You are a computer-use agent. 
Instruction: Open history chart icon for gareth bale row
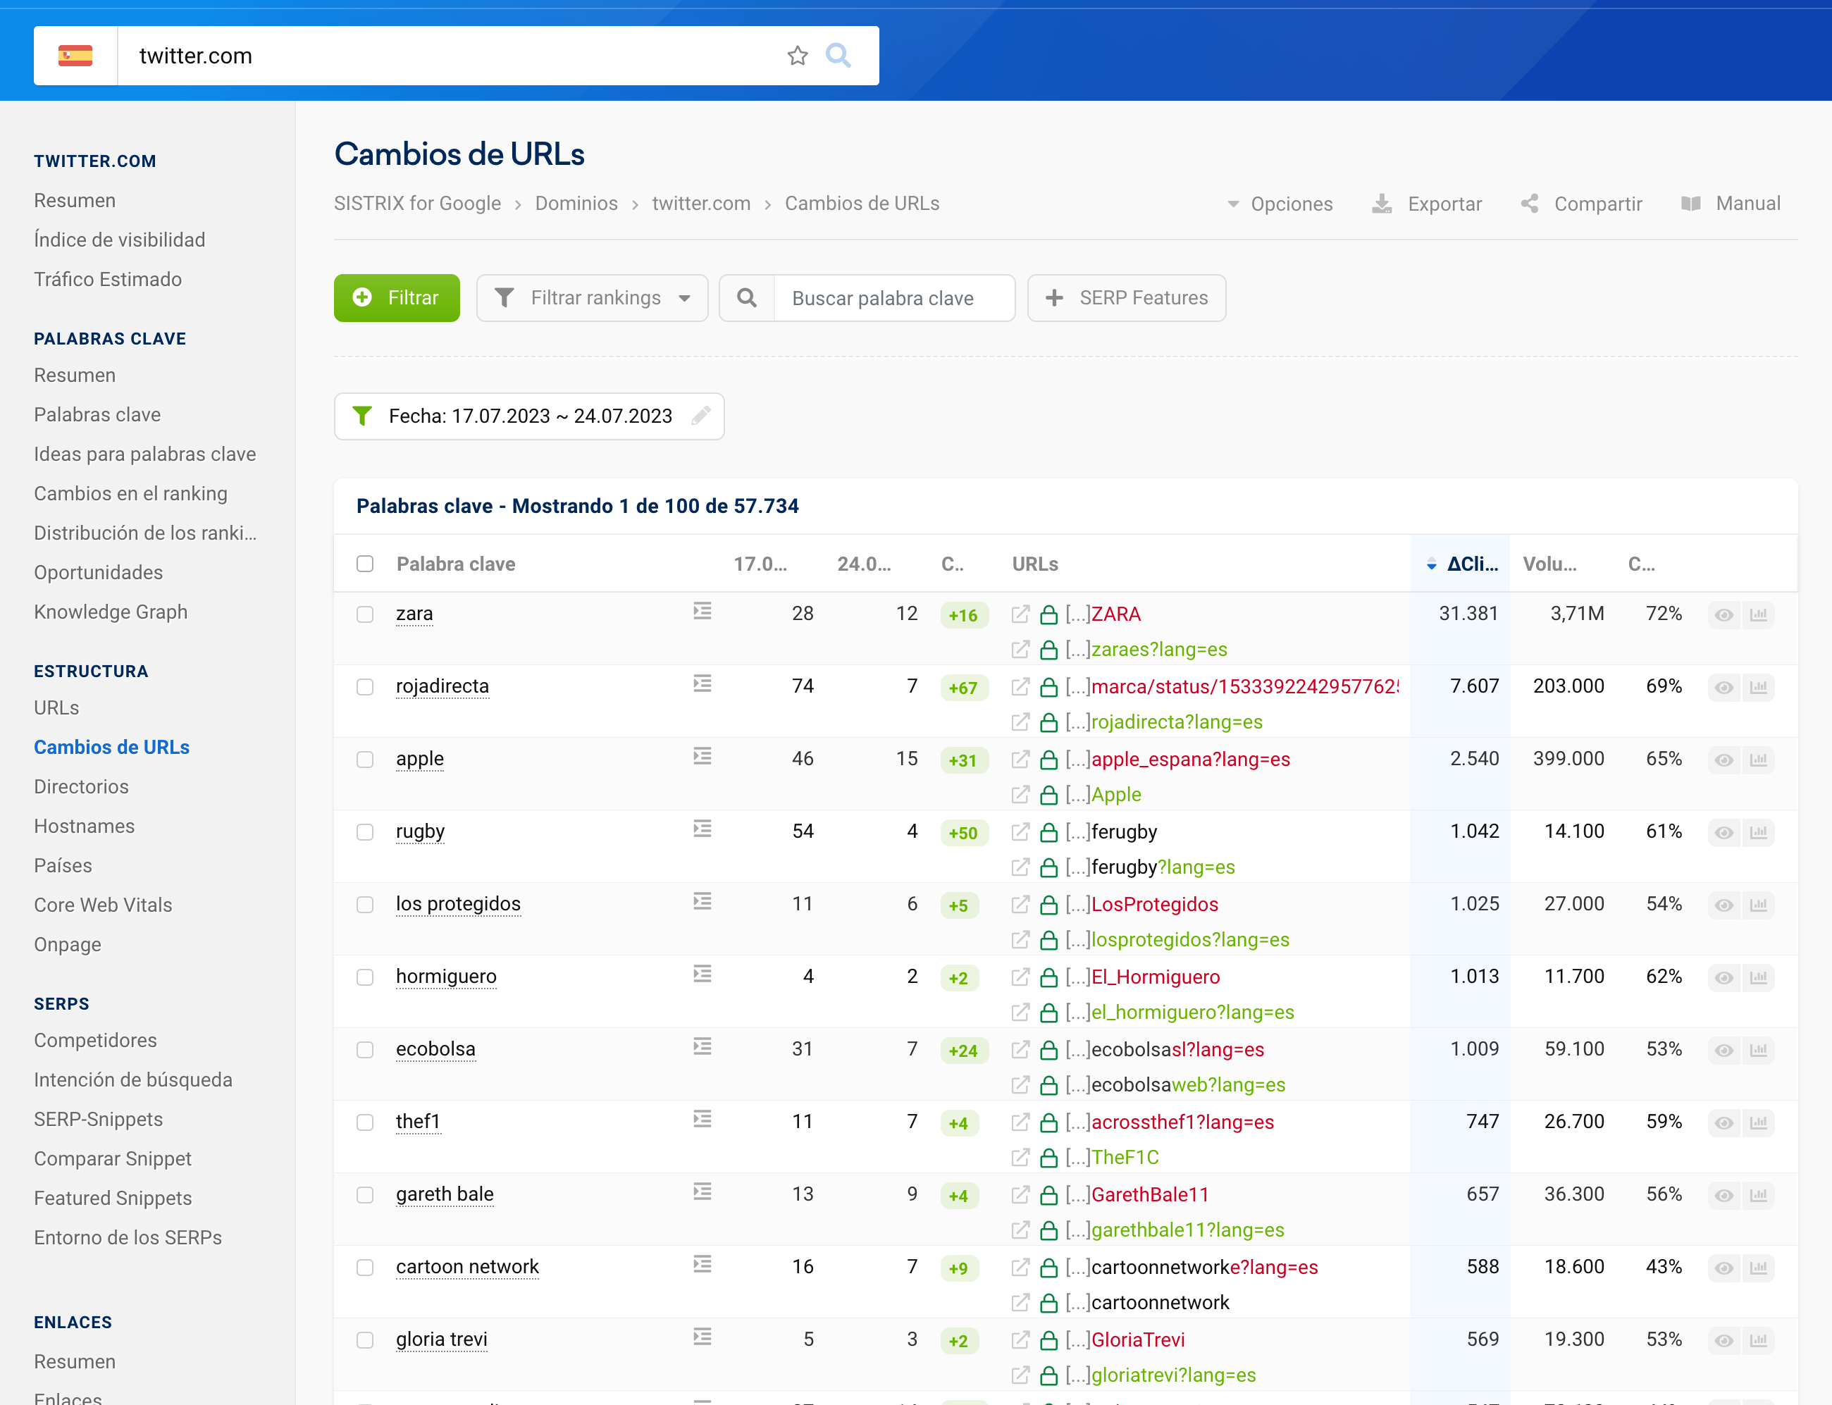click(x=1759, y=1196)
